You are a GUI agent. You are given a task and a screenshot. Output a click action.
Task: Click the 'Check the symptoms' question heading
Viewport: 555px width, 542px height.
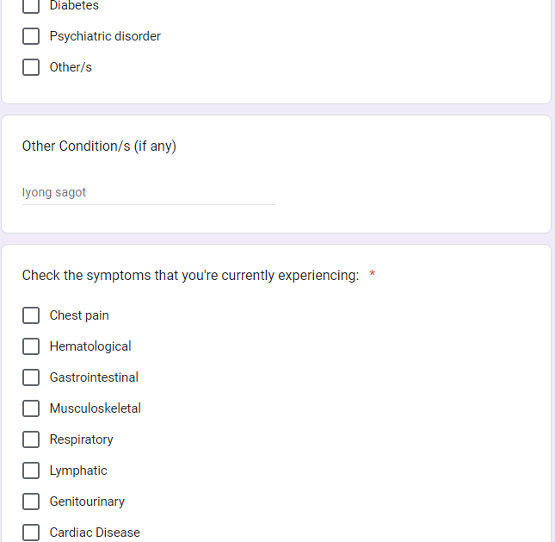pyautogui.click(x=190, y=276)
